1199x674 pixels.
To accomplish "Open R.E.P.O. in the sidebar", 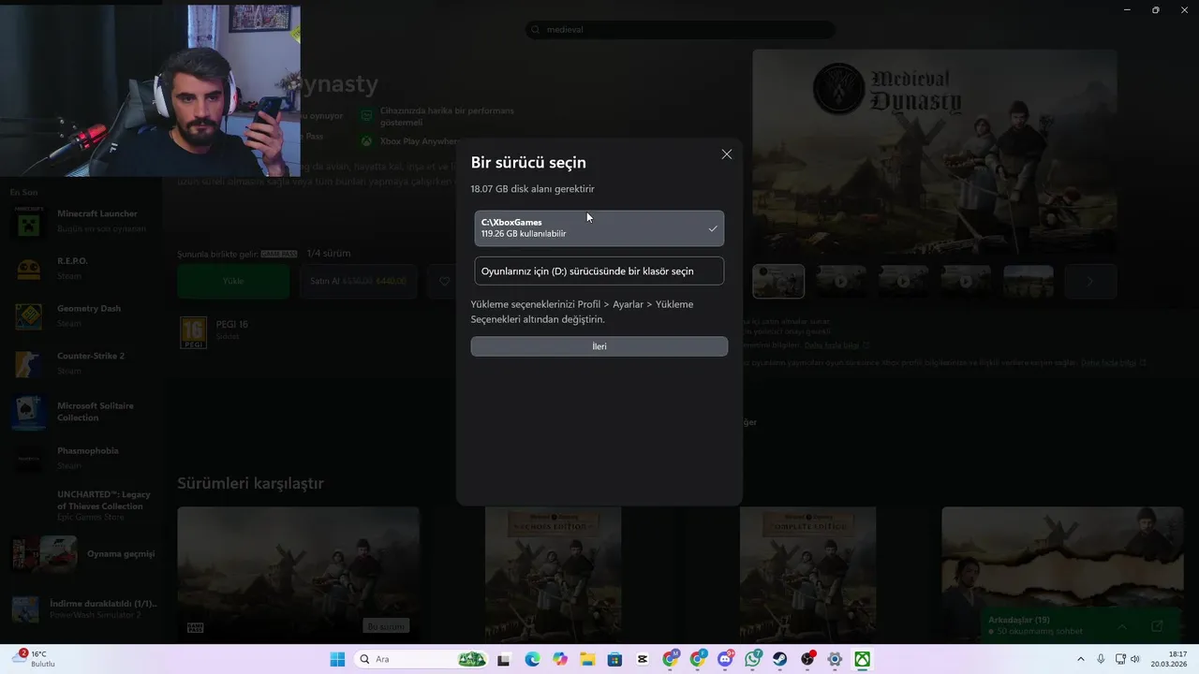I will pyautogui.click(x=82, y=268).
